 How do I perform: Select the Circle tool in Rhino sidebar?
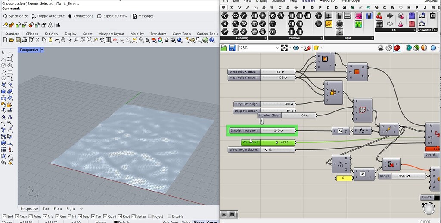tap(3, 65)
